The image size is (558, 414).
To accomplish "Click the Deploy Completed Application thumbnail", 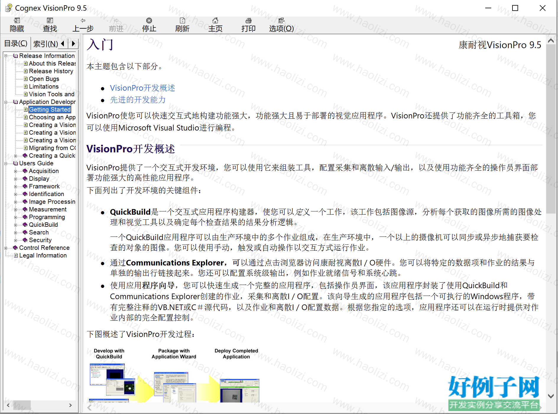I will pos(240,391).
